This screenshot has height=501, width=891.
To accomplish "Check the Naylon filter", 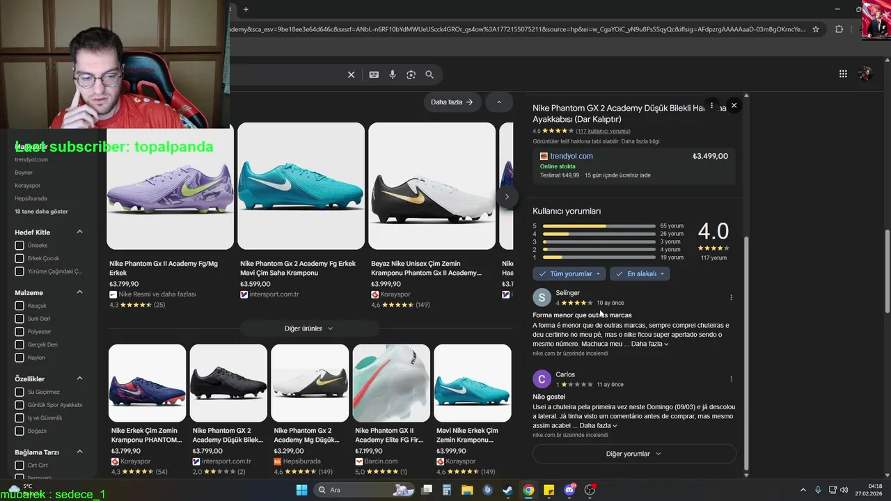I will [x=19, y=358].
